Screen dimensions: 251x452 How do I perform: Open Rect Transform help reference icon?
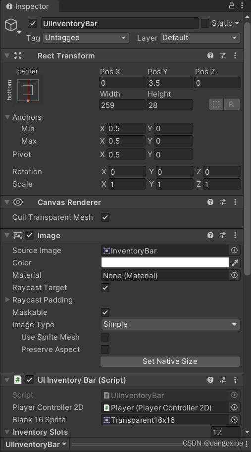(210, 55)
